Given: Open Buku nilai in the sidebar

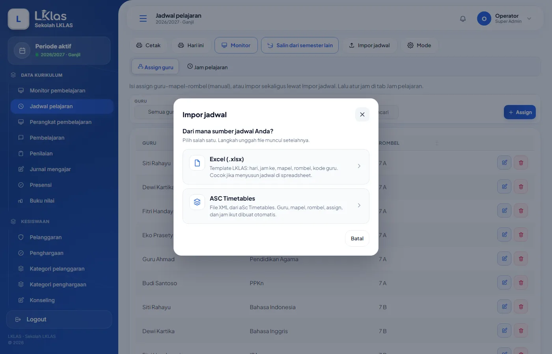Looking at the screenshot, I should click(x=62, y=201).
